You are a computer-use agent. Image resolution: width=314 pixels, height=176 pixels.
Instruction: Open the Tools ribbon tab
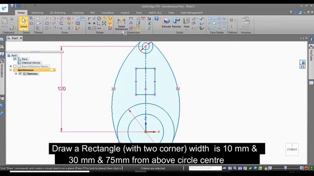tap(139, 13)
